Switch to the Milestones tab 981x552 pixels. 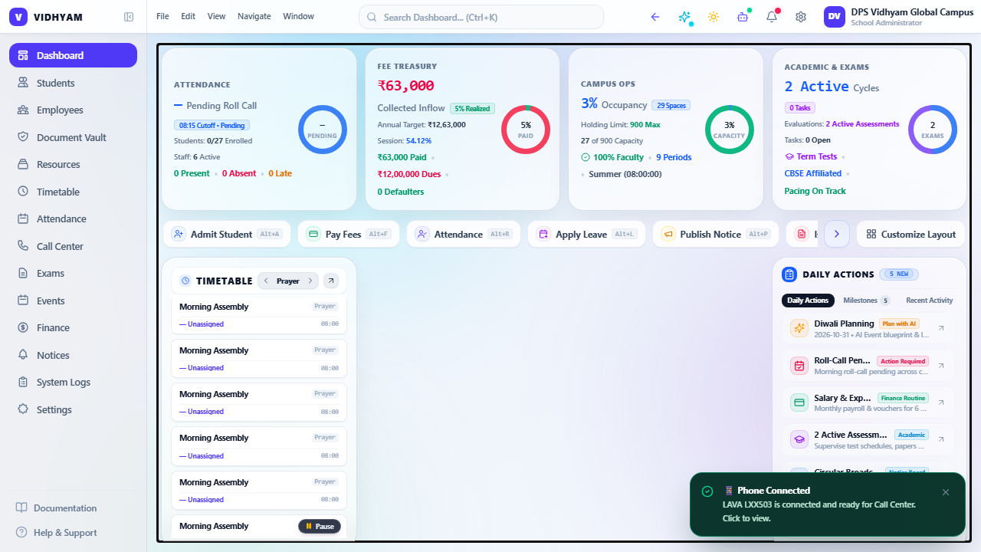pyautogui.click(x=866, y=301)
